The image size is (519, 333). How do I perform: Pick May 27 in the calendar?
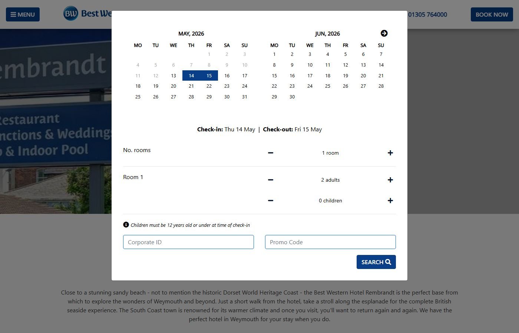173,97
